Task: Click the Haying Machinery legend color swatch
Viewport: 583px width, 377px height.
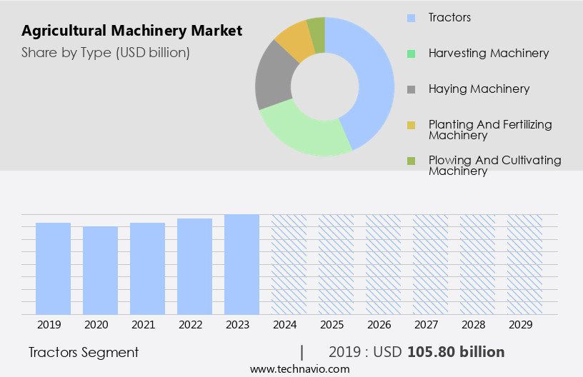Action: pyautogui.click(x=411, y=89)
